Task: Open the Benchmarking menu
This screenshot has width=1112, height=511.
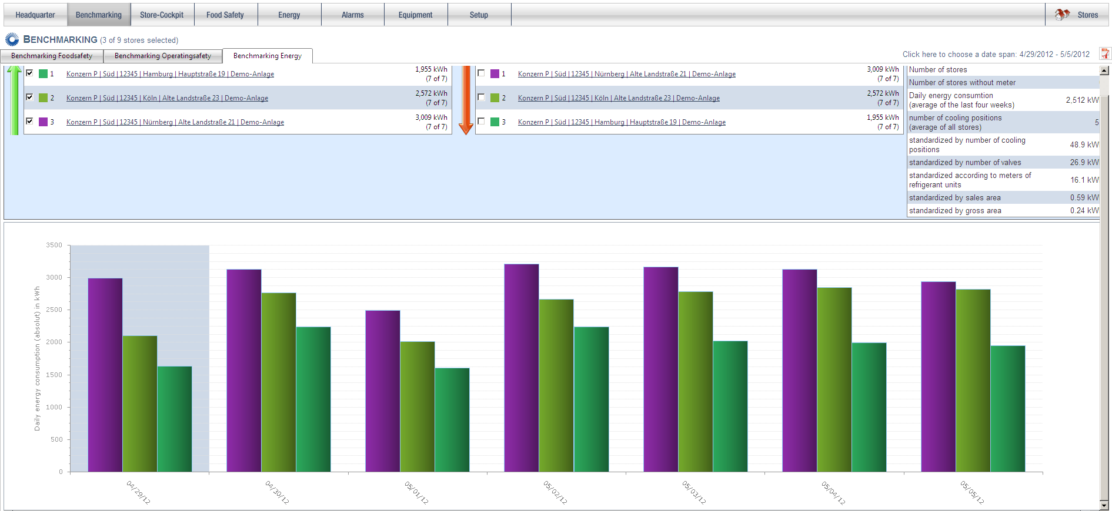Action: click(x=99, y=15)
